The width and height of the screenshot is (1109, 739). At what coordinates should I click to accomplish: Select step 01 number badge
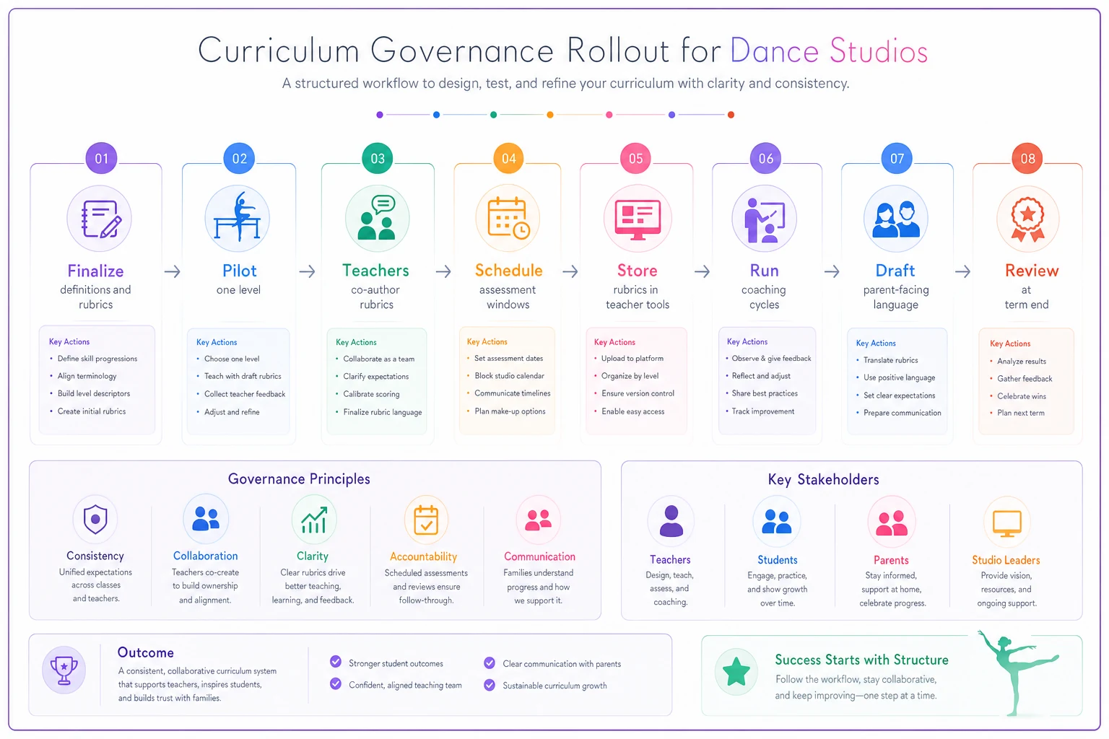pos(102,158)
